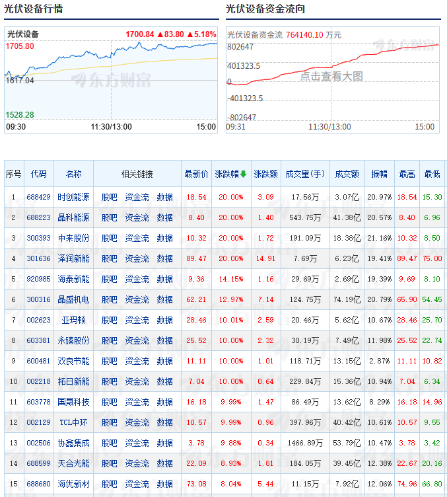The width and height of the screenshot is (447, 497).
Task: Open 拓日新能 stock name link
Action: point(73,381)
